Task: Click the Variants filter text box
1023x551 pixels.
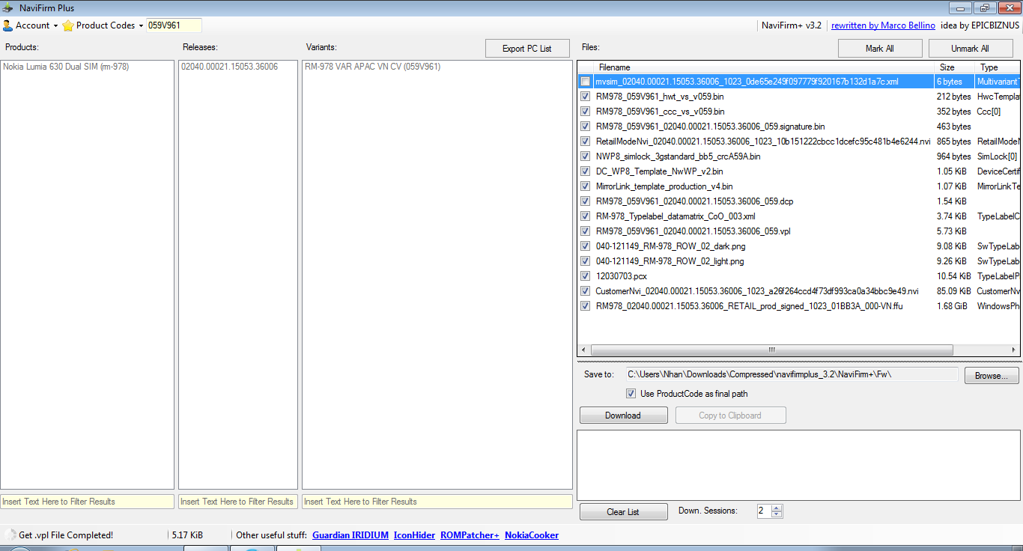Action: tap(437, 502)
